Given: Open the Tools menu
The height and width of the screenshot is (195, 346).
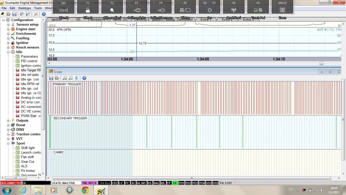Looking at the screenshot, I should point(38,8).
